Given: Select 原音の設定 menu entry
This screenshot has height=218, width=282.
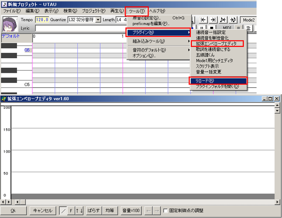Looking at the screenshot, I should (159, 18).
